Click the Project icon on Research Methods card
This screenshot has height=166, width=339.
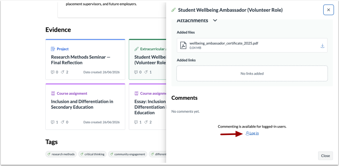tap(53, 49)
